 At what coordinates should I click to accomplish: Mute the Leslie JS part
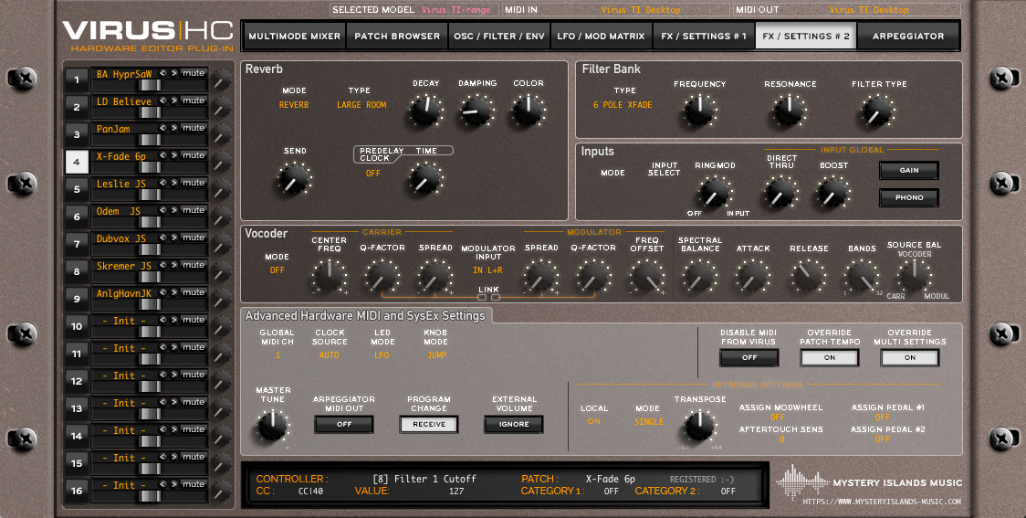(x=194, y=183)
